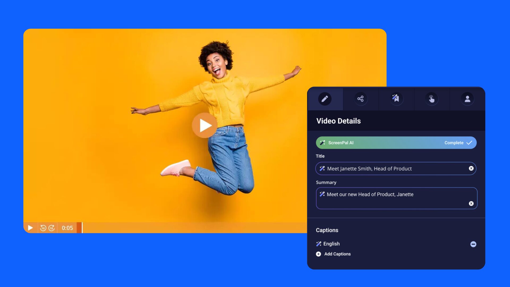Open the pencil edit details tab
Screen dimensions: 510x287
[x=325, y=99]
